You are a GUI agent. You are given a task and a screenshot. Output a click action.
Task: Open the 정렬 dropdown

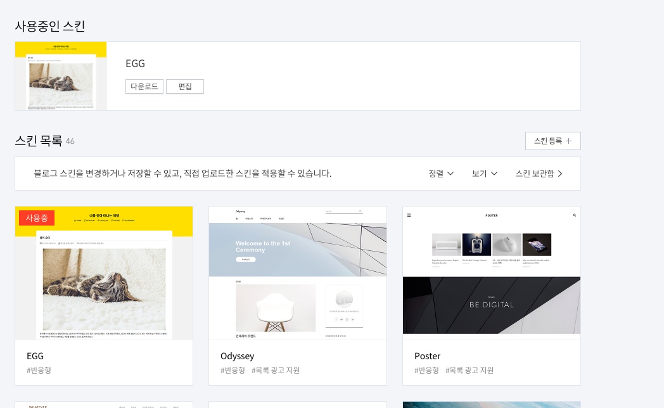pos(441,174)
